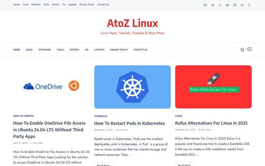Screen dimensions: 265x166
Task: Open 'How To Enable OneDrive File Access' headline
Action: [x=49, y=130]
